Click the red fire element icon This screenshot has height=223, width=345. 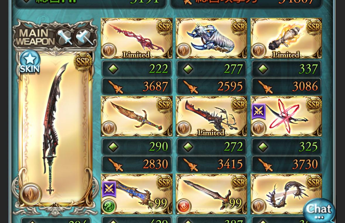184,207
